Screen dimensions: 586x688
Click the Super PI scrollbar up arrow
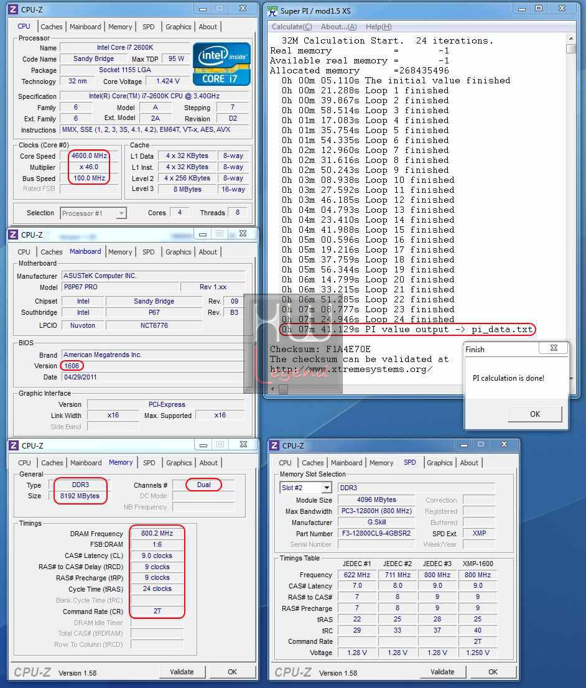570,39
